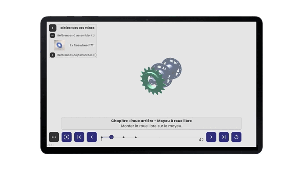Click the step 5 slider handle

[x=111, y=137]
